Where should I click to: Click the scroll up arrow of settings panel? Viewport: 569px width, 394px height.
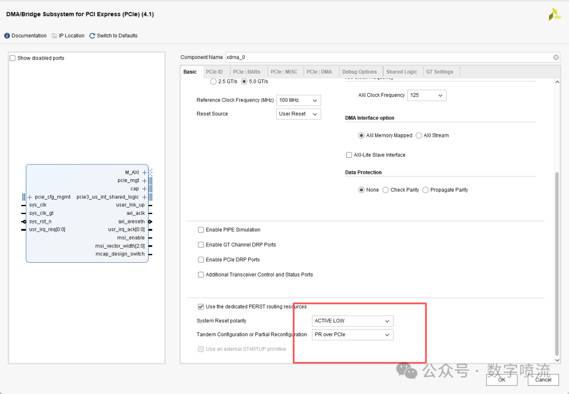557,82
